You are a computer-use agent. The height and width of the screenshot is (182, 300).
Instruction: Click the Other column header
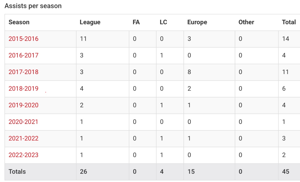click(x=246, y=22)
